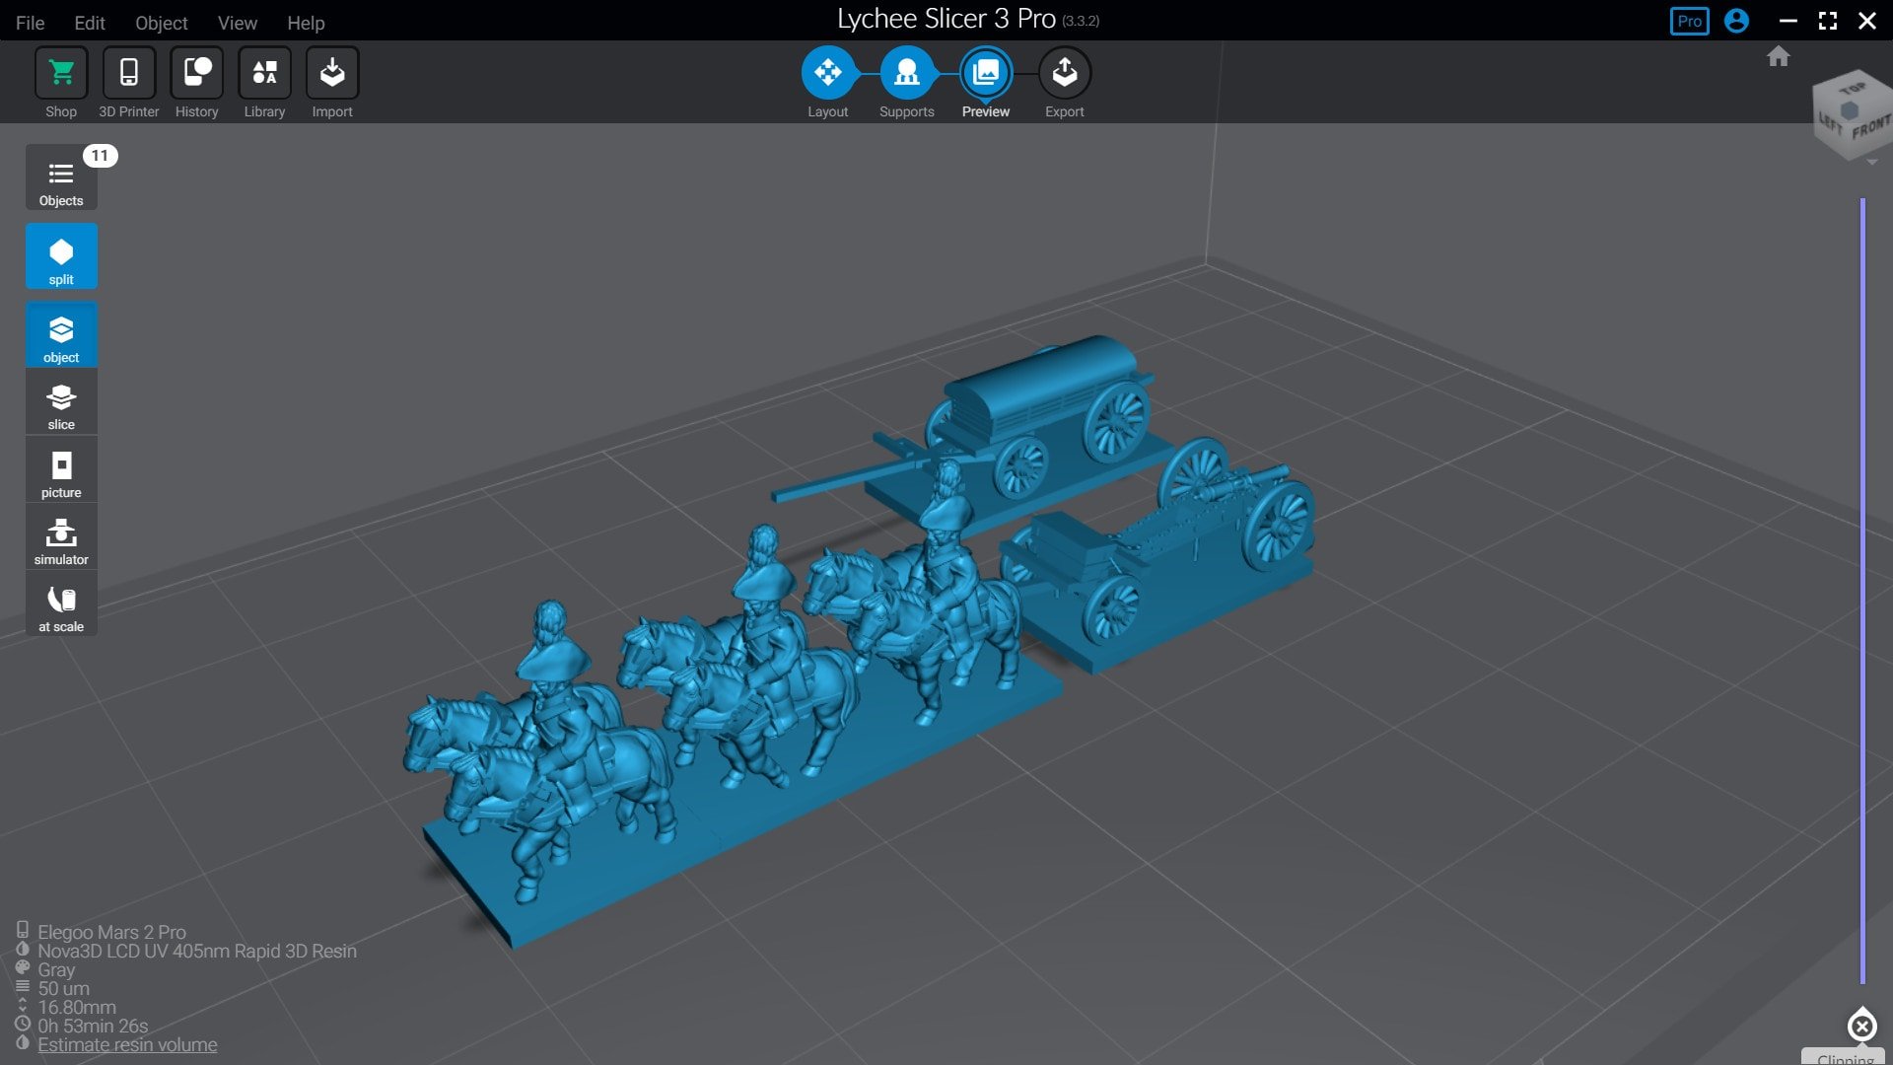Image resolution: width=1893 pixels, height=1065 pixels.
Task: Toggle fullscreen window mode
Action: [1827, 21]
